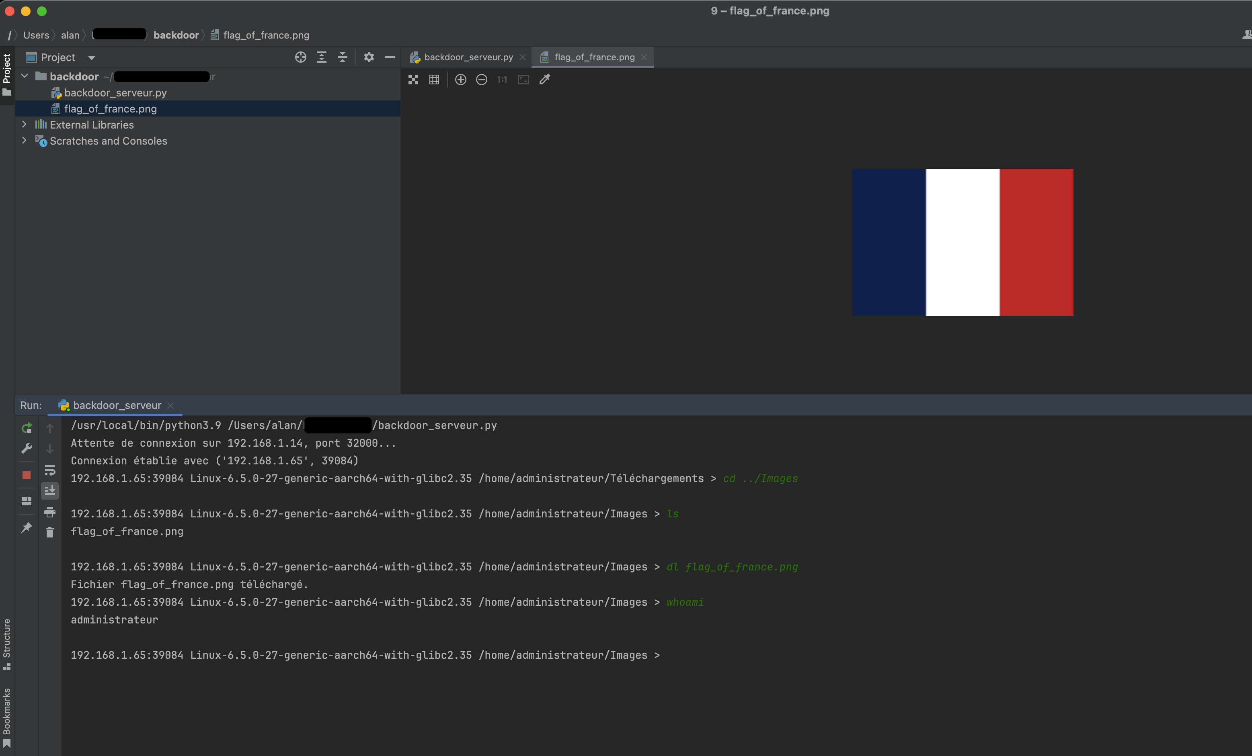Click the red stripe of the flag
This screenshot has width=1252, height=756.
[x=1036, y=242]
